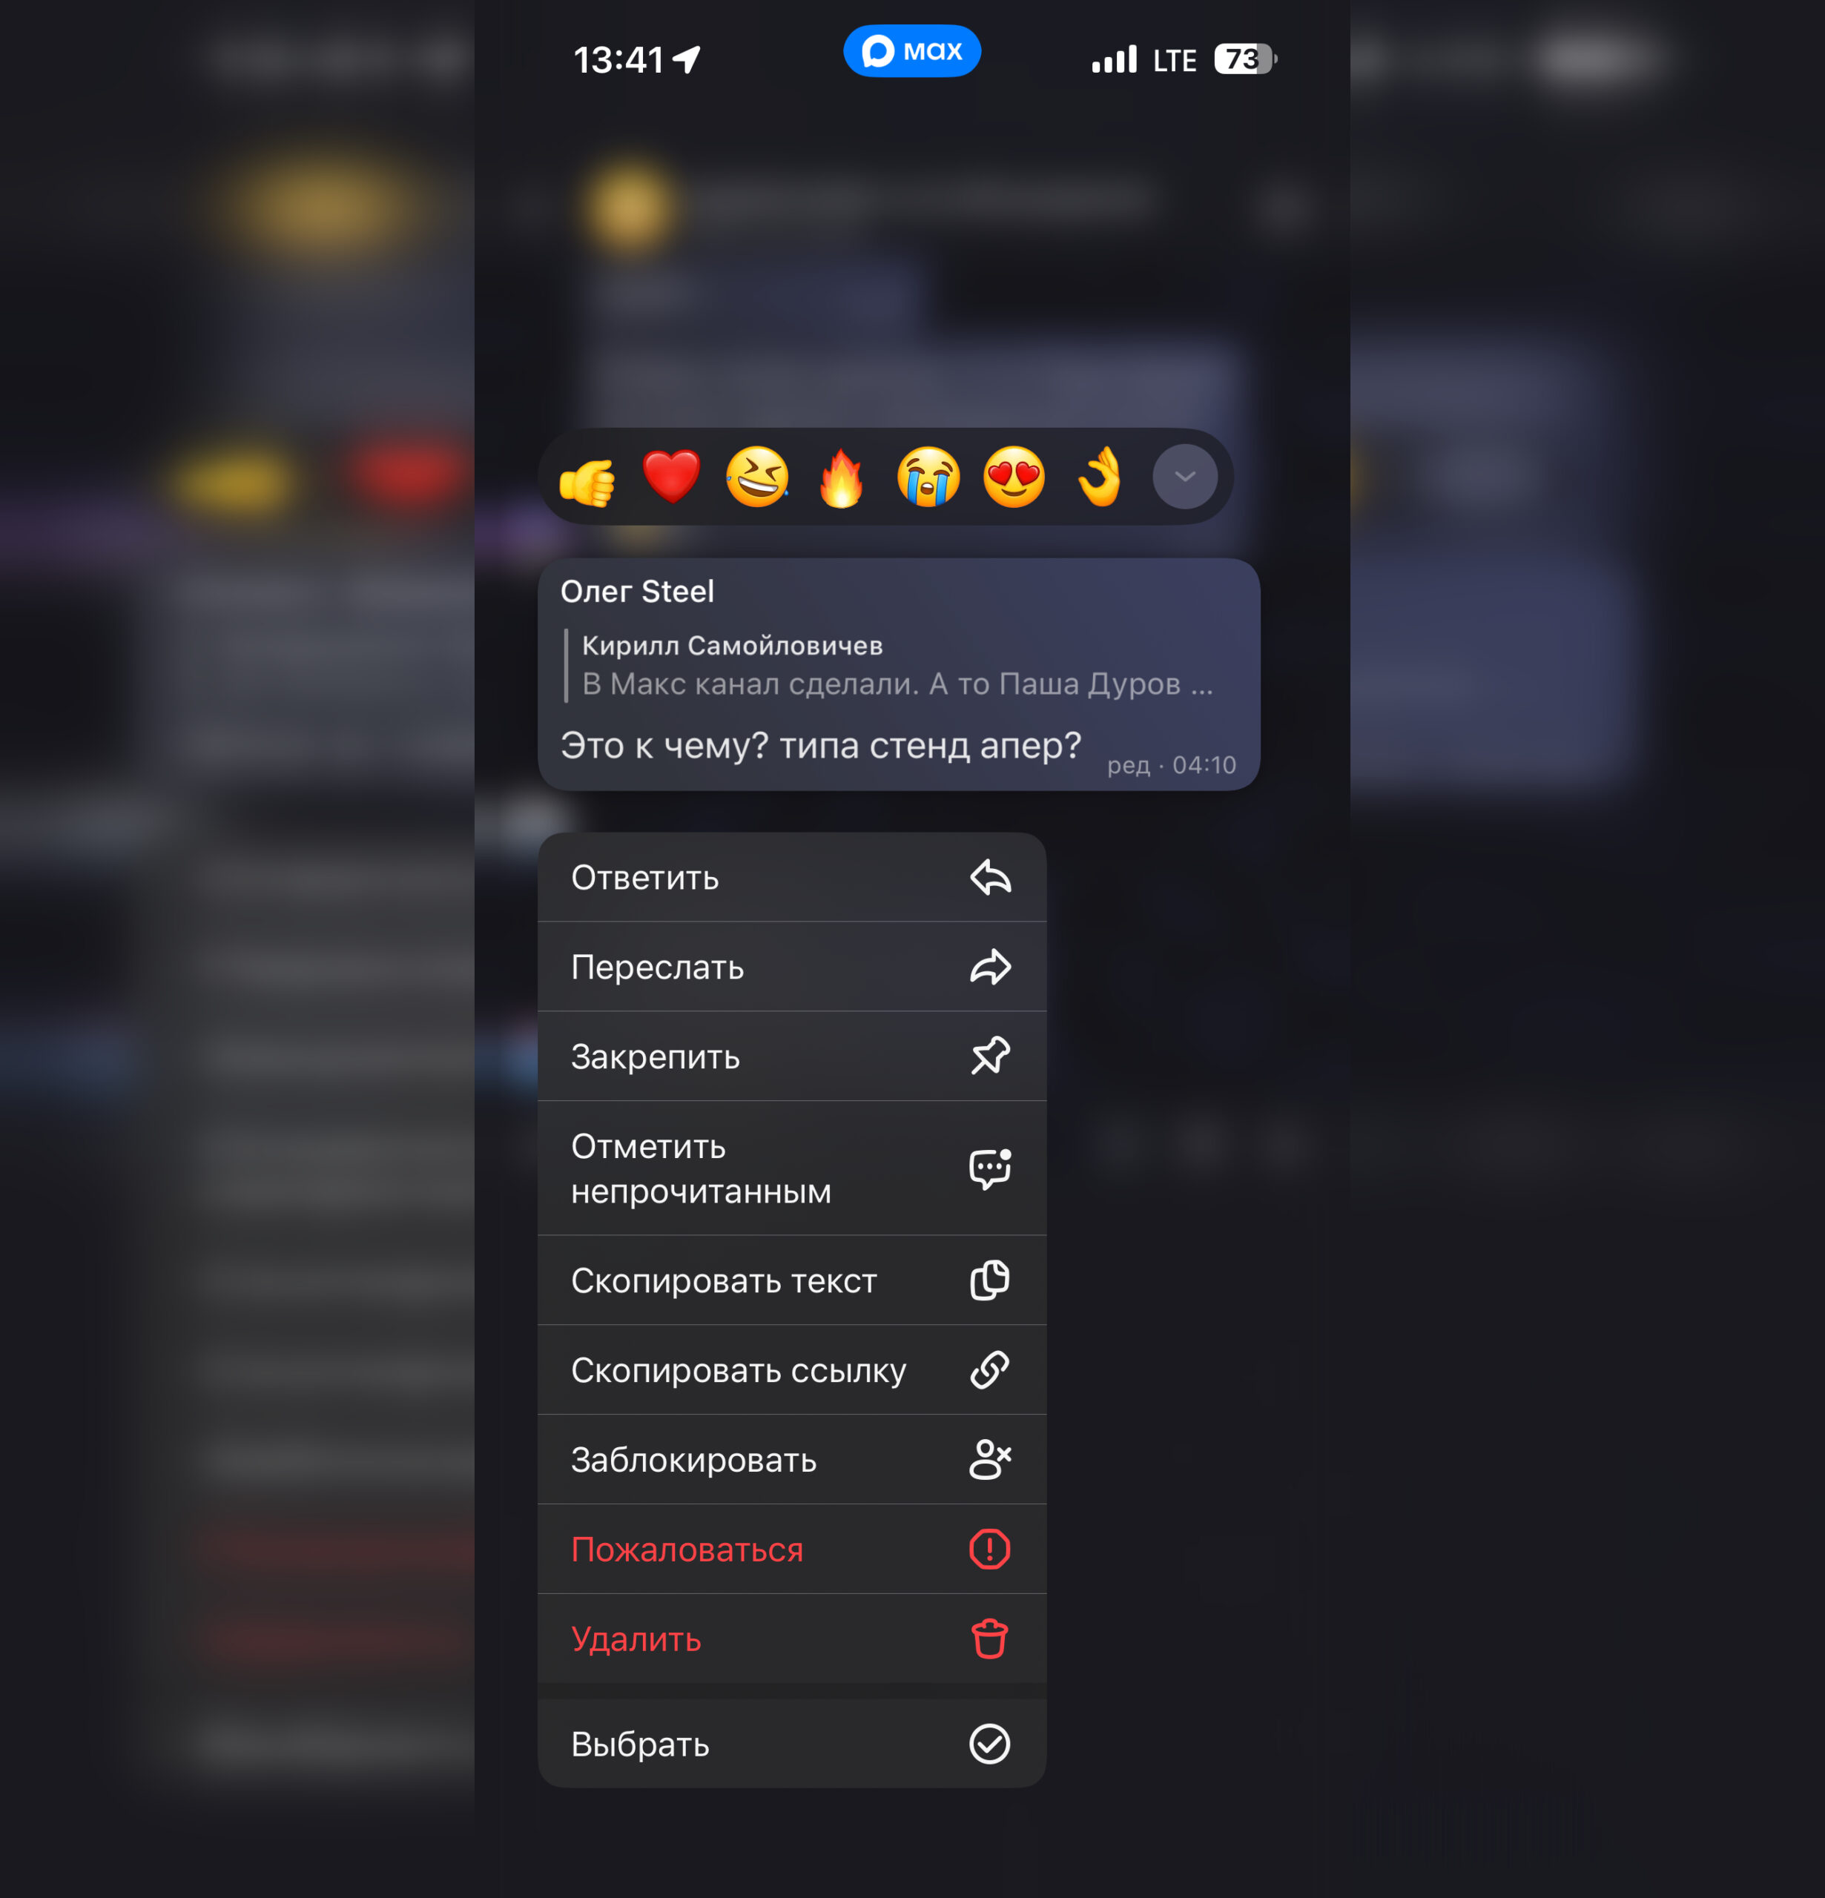Image resolution: width=1825 pixels, height=1898 pixels.
Task: React with the thumbs up emoji
Action: tap(587, 478)
